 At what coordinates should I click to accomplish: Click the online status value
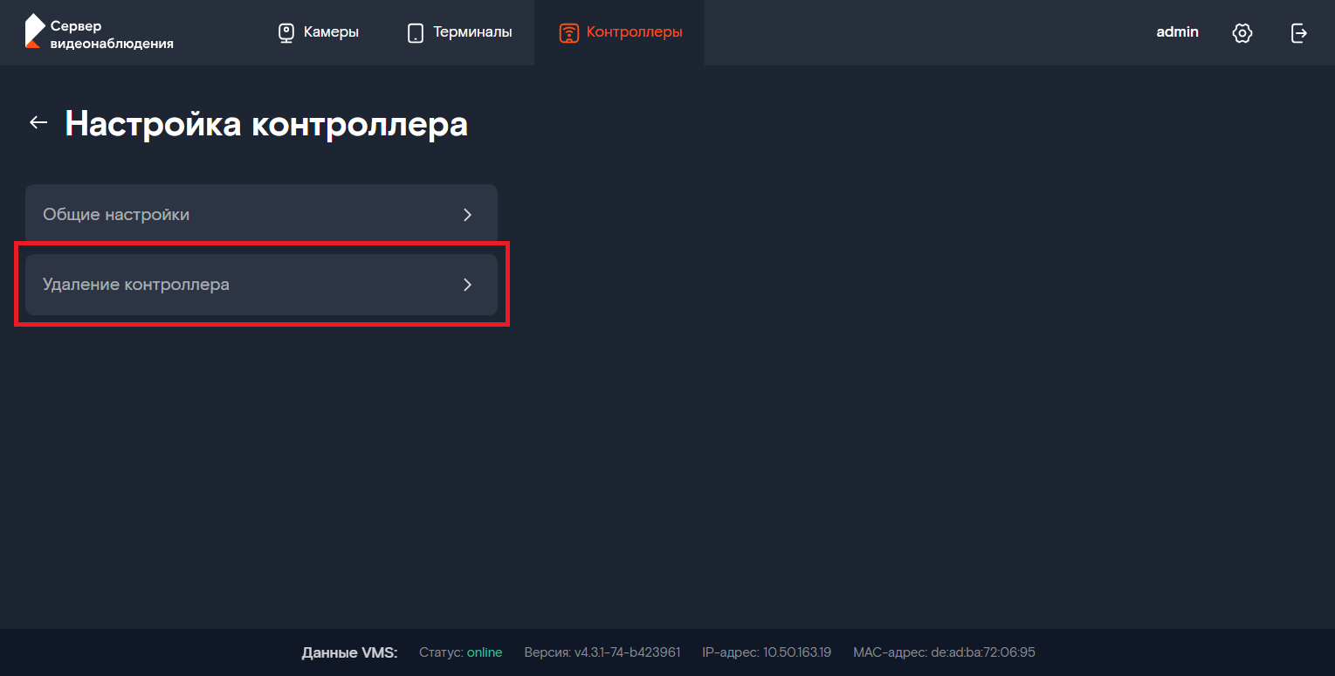pyautogui.click(x=485, y=652)
